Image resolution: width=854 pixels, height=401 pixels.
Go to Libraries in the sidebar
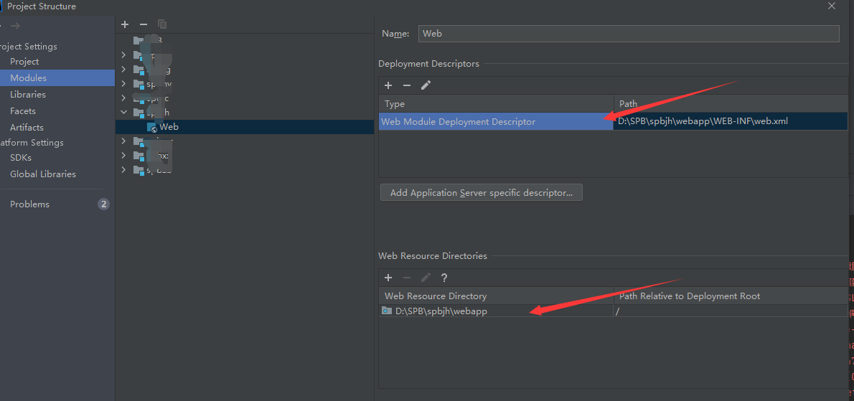point(28,94)
